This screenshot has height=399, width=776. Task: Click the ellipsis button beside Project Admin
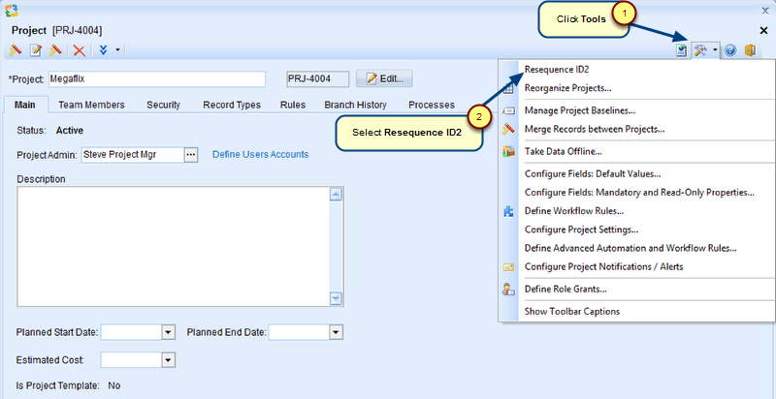(x=190, y=155)
